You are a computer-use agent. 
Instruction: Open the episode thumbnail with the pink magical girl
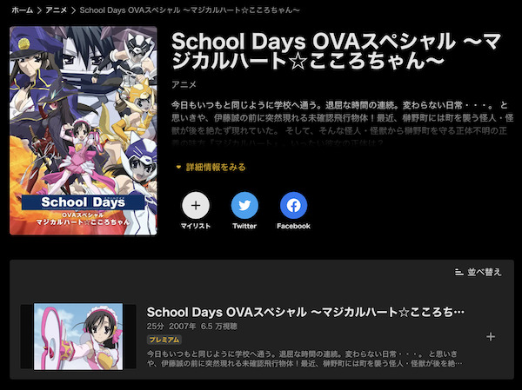[x=78, y=336]
